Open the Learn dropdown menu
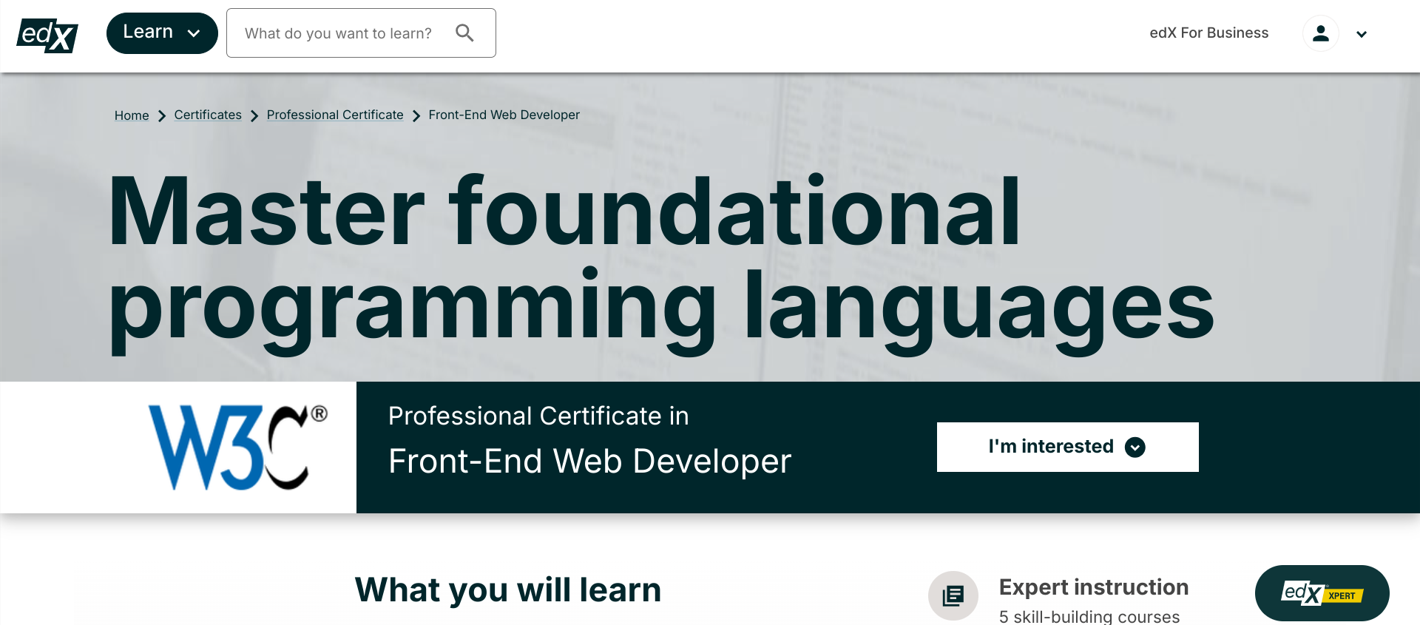This screenshot has width=1420, height=625. click(162, 33)
